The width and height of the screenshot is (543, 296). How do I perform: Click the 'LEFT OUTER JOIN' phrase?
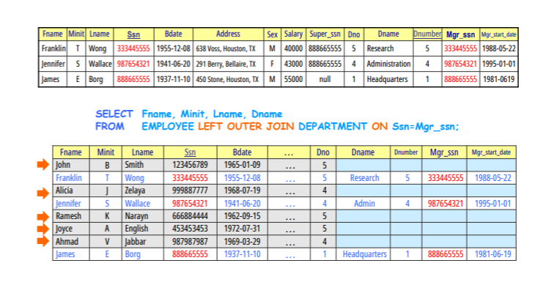pos(246,126)
